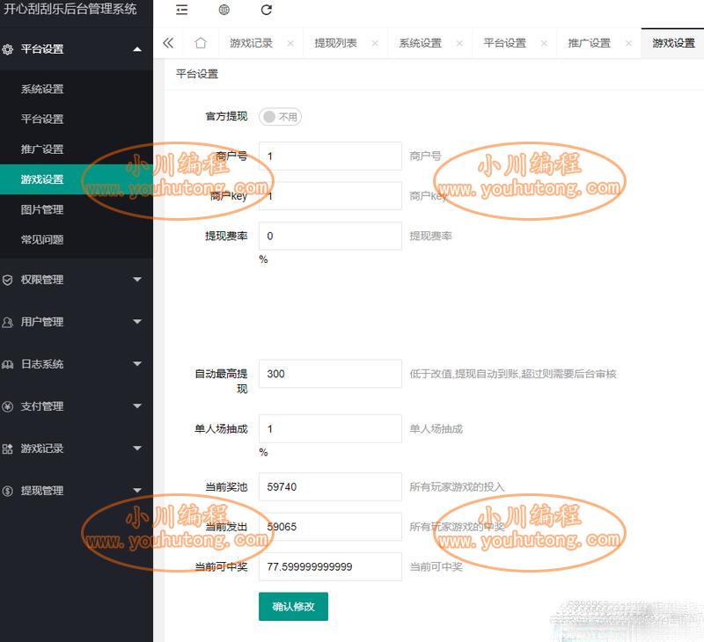Click the 当前可中奖 input field
The height and width of the screenshot is (642, 704).
coord(330,566)
